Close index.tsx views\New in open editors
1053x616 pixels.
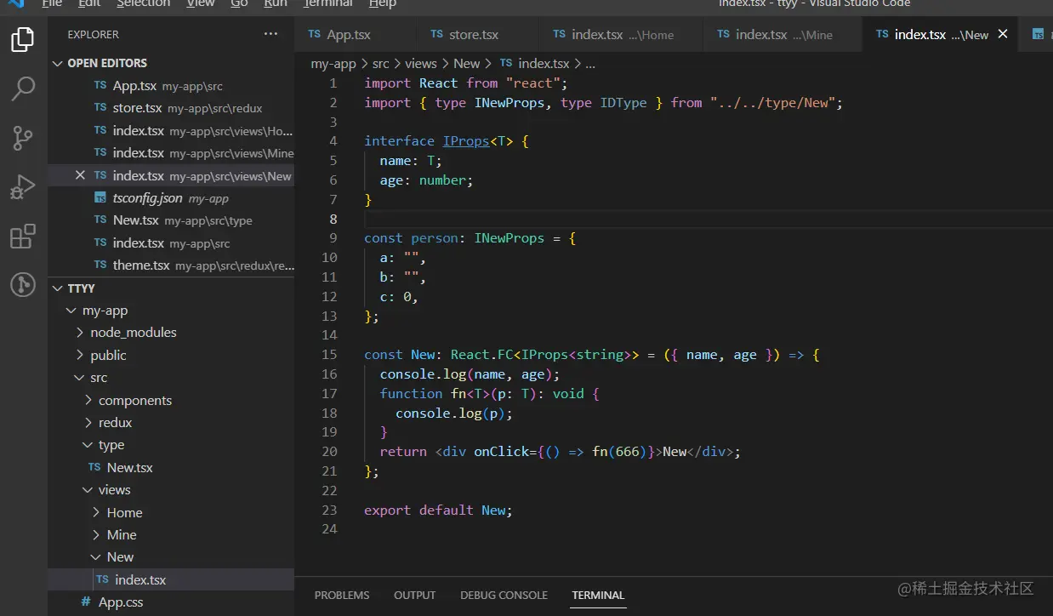(x=80, y=175)
